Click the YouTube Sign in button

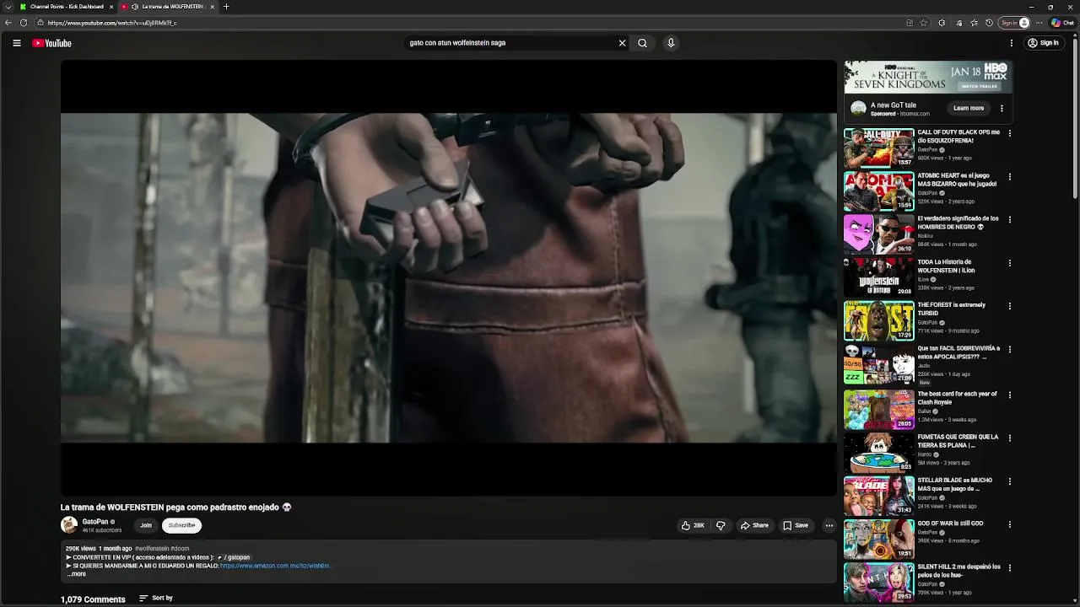(1043, 43)
